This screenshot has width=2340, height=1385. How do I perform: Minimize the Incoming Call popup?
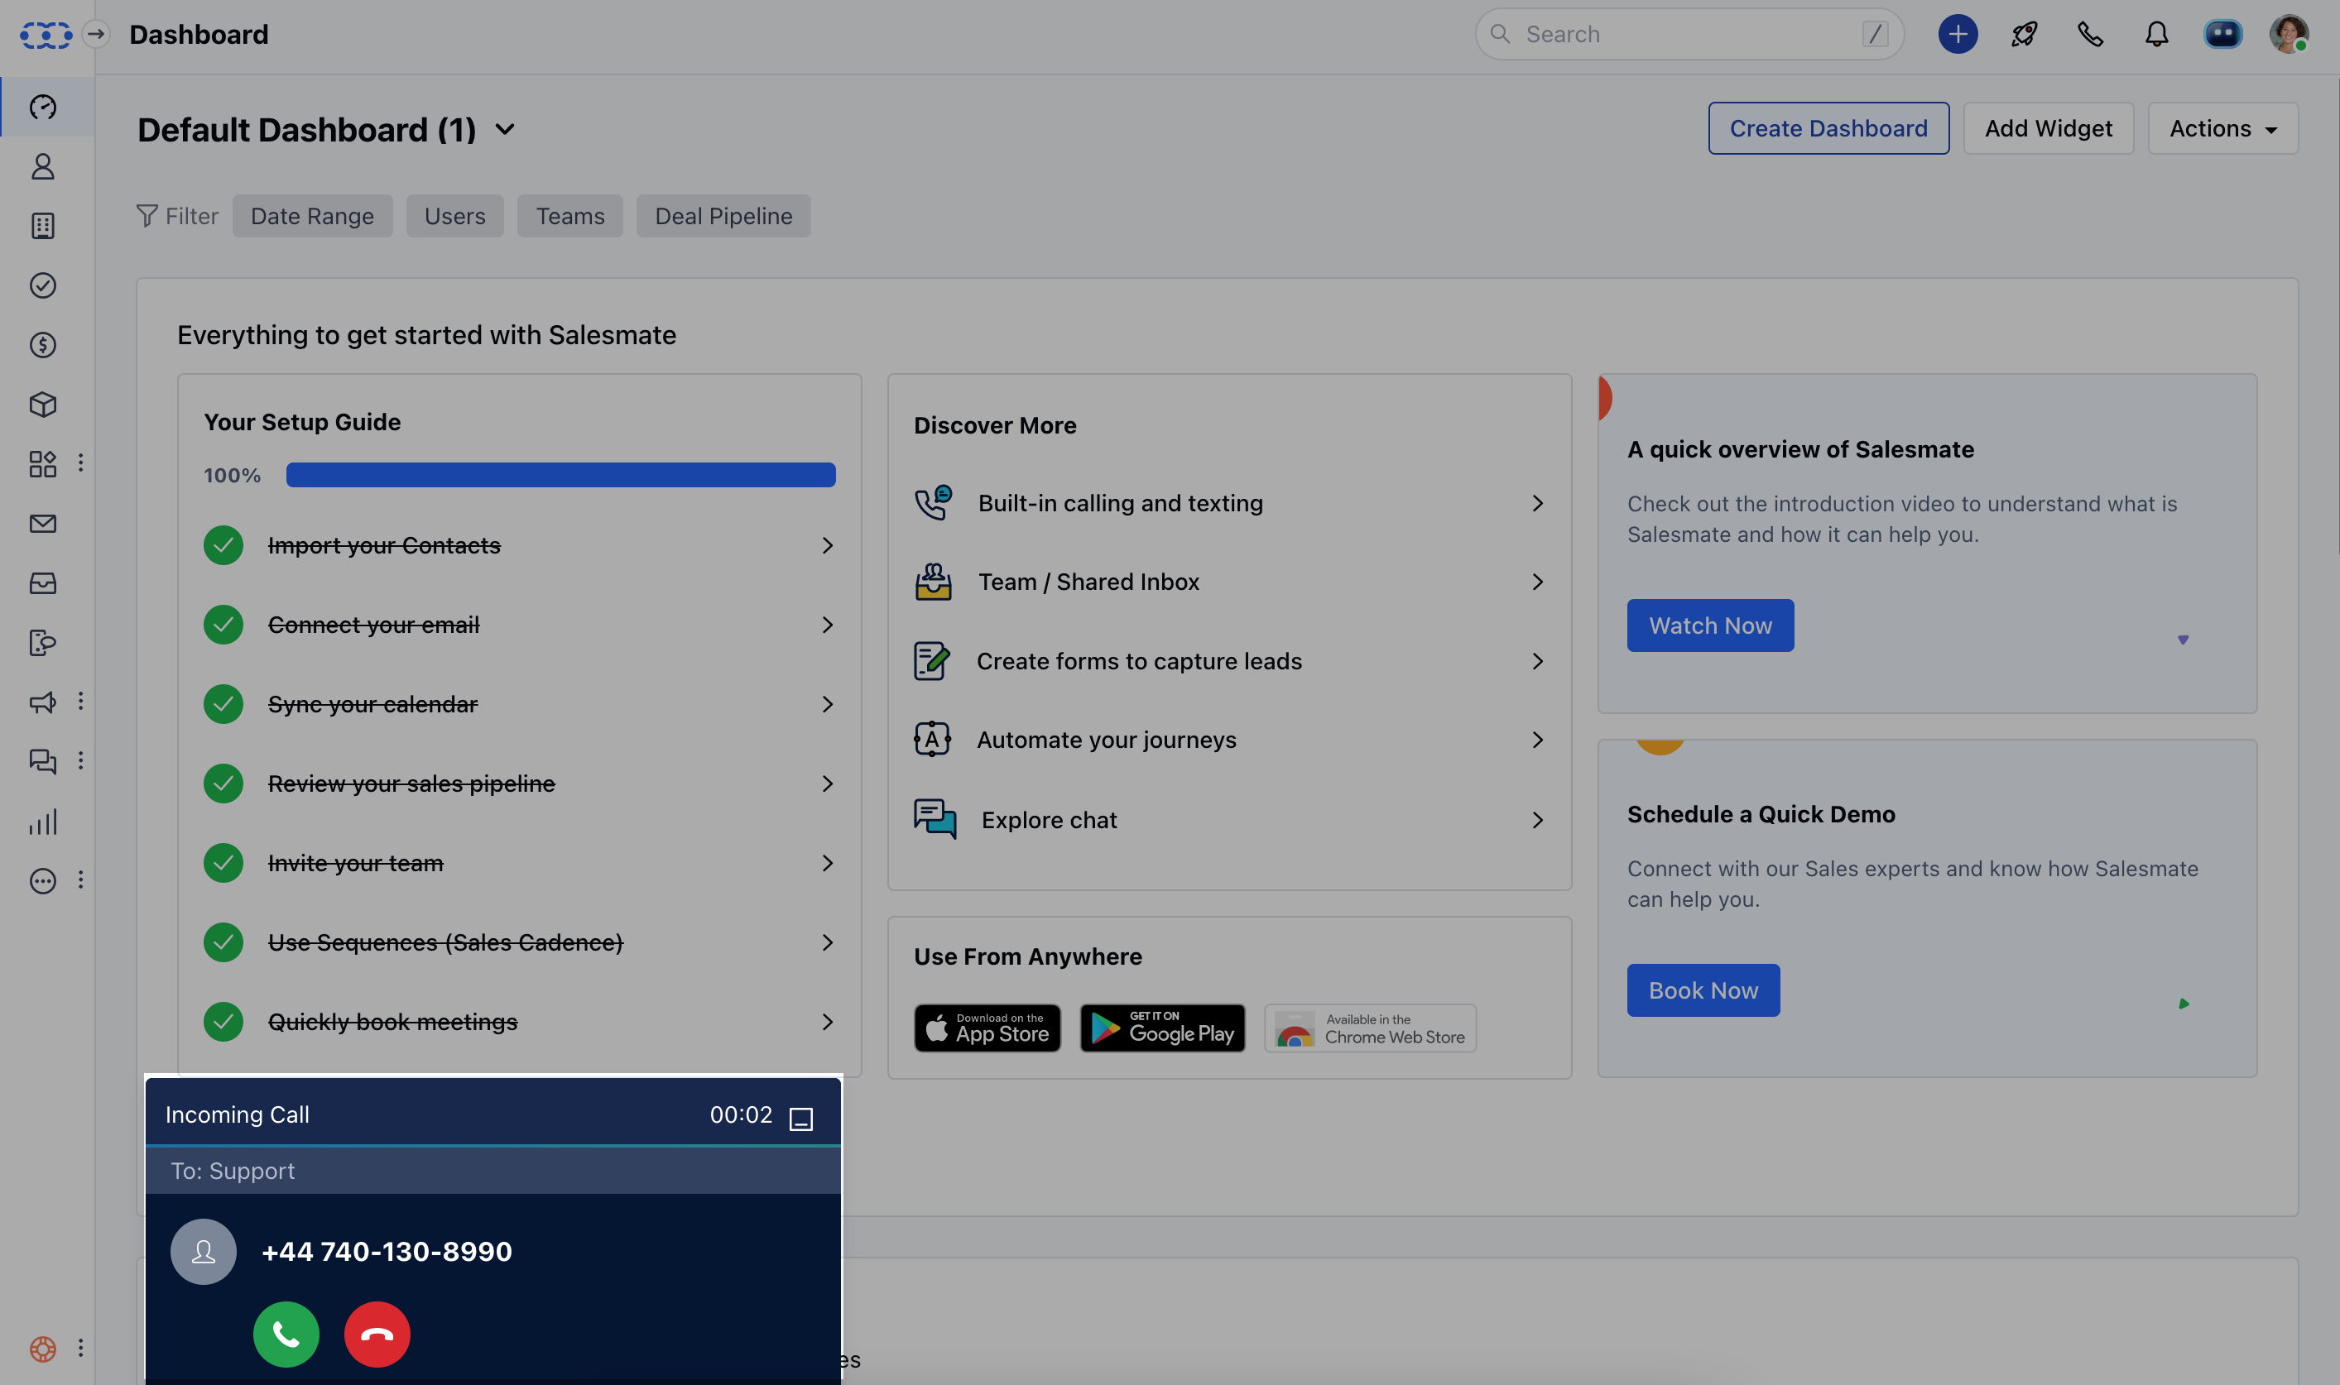coord(801,1118)
